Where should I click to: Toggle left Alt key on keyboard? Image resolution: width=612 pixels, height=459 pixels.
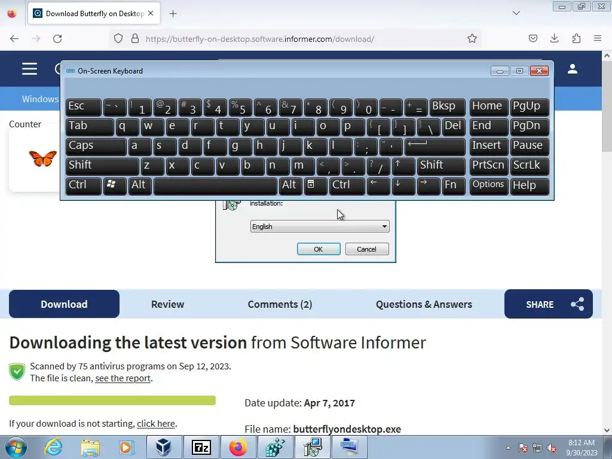coord(140,185)
